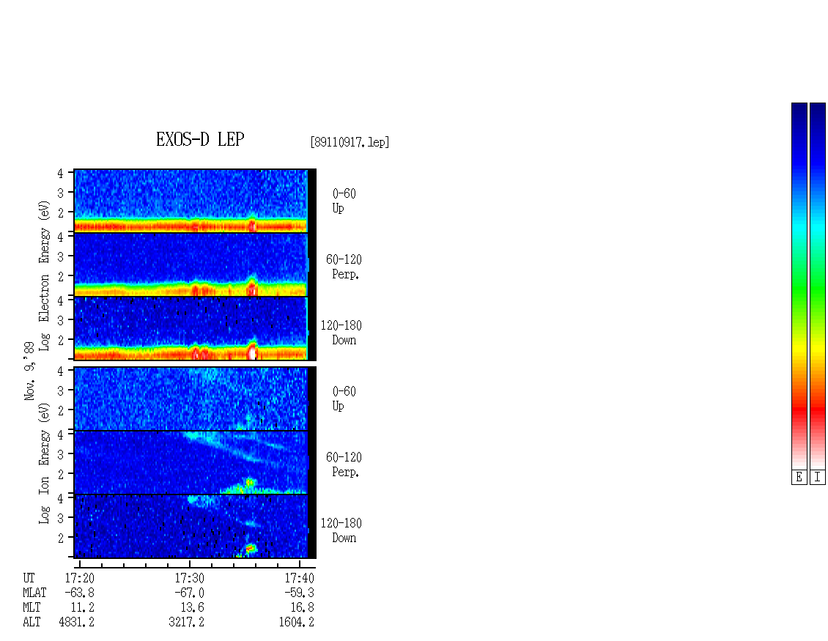Image resolution: width=828 pixels, height=641 pixels.
Task: Click the 120-180 Down label beside electron panels
Action: (341, 333)
